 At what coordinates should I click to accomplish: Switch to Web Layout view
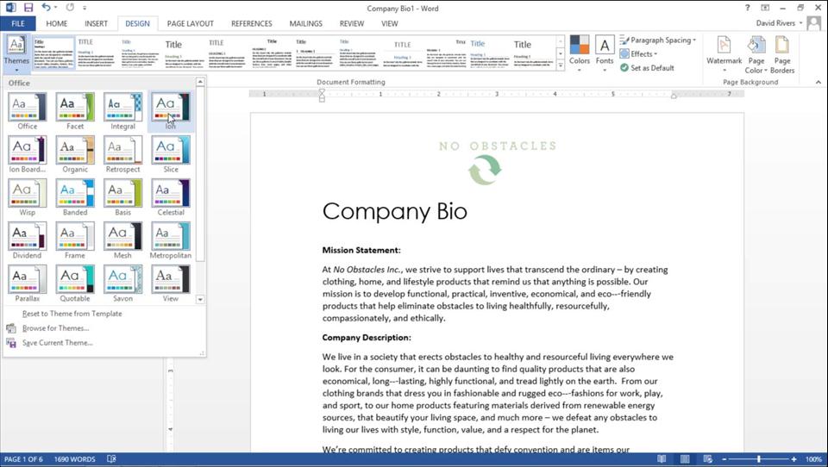click(708, 459)
